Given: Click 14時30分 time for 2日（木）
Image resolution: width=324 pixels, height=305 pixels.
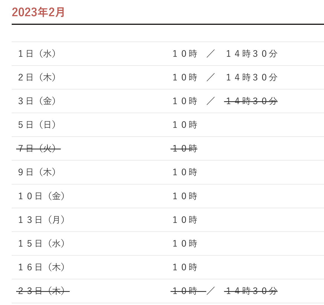Looking at the screenshot, I should tap(252, 77).
